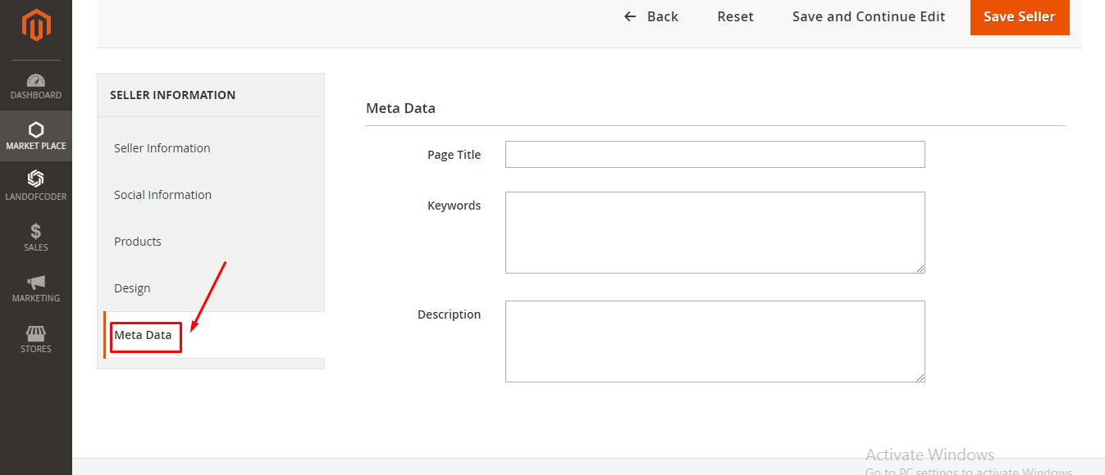Select the Market Place sidebar icon
The width and height of the screenshot is (1105, 475).
36,136
